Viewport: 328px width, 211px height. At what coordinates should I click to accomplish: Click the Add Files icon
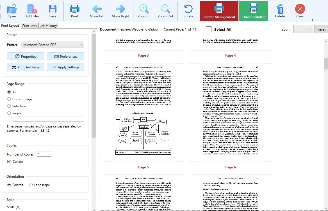pos(32,11)
